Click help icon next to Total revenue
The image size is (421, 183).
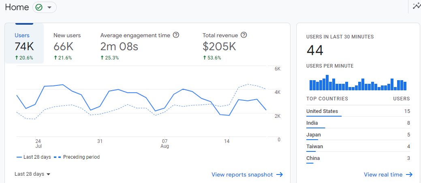tap(244, 35)
